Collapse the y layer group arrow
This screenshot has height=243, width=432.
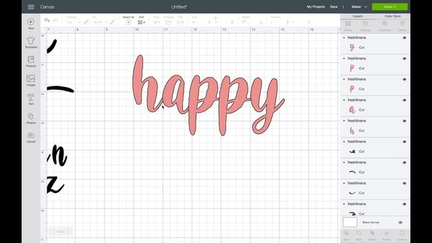[x=344, y=38]
